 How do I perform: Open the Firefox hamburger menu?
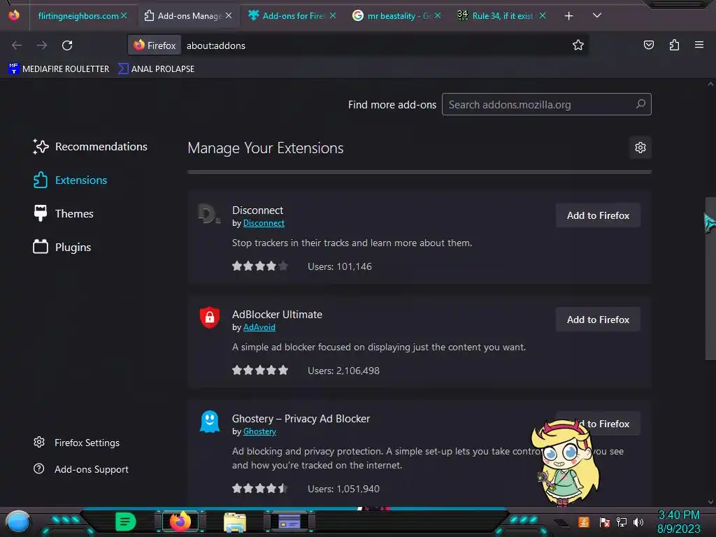coord(699,45)
